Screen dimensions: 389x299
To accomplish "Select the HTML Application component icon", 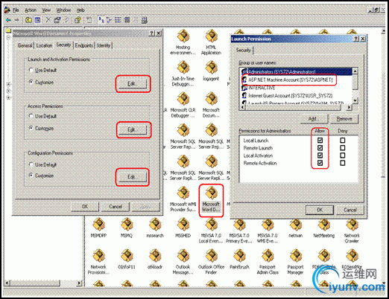I will pos(211,36).
